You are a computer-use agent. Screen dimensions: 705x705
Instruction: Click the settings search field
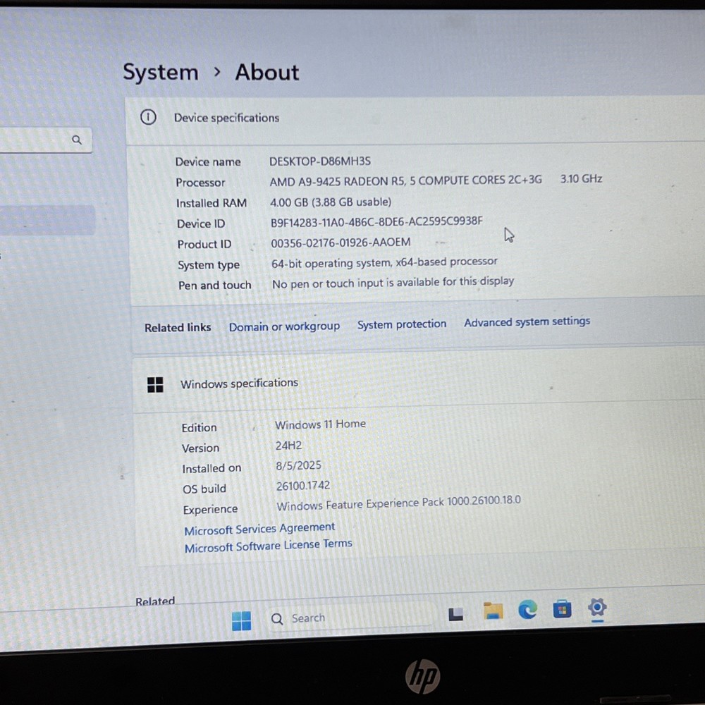35,140
